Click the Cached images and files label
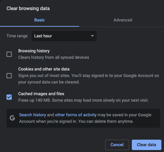This screenshot has height=152, width=164. pyautogui.click(x=41, y=94)
